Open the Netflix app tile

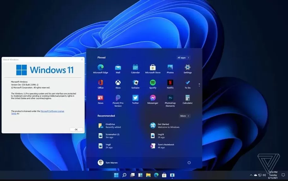coord(170,83)
